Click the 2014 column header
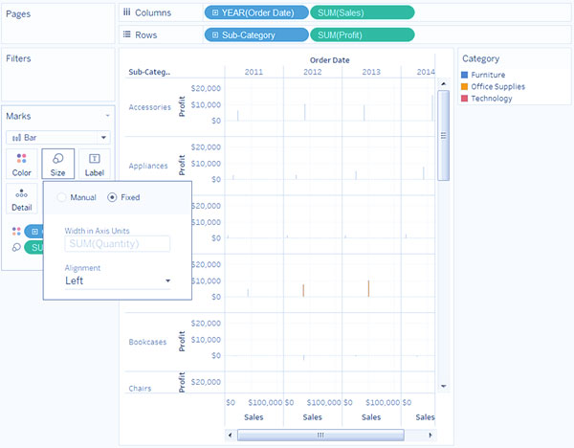574x448 pixels. pyautogui.click(x=426, y=72)
